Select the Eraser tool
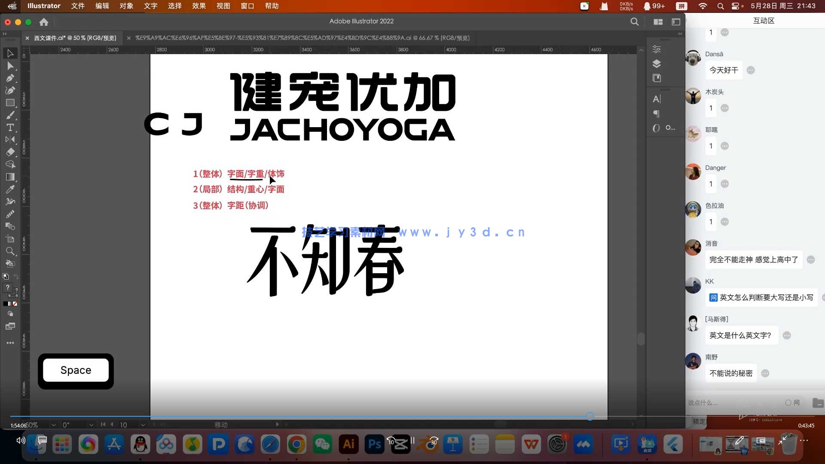Image resolution: width=825 pixels, height=464 pixels. tap(10, 152)
